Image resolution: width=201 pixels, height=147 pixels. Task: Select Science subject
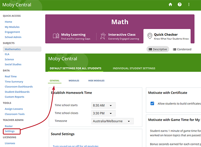point(9,59)
